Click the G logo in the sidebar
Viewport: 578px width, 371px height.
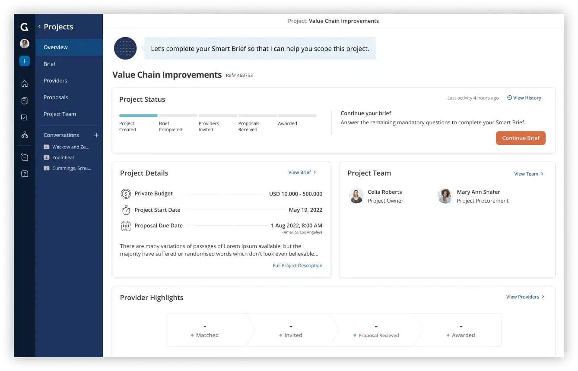coord(25,27)
